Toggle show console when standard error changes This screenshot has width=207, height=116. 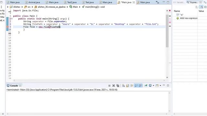click(140, 86)
